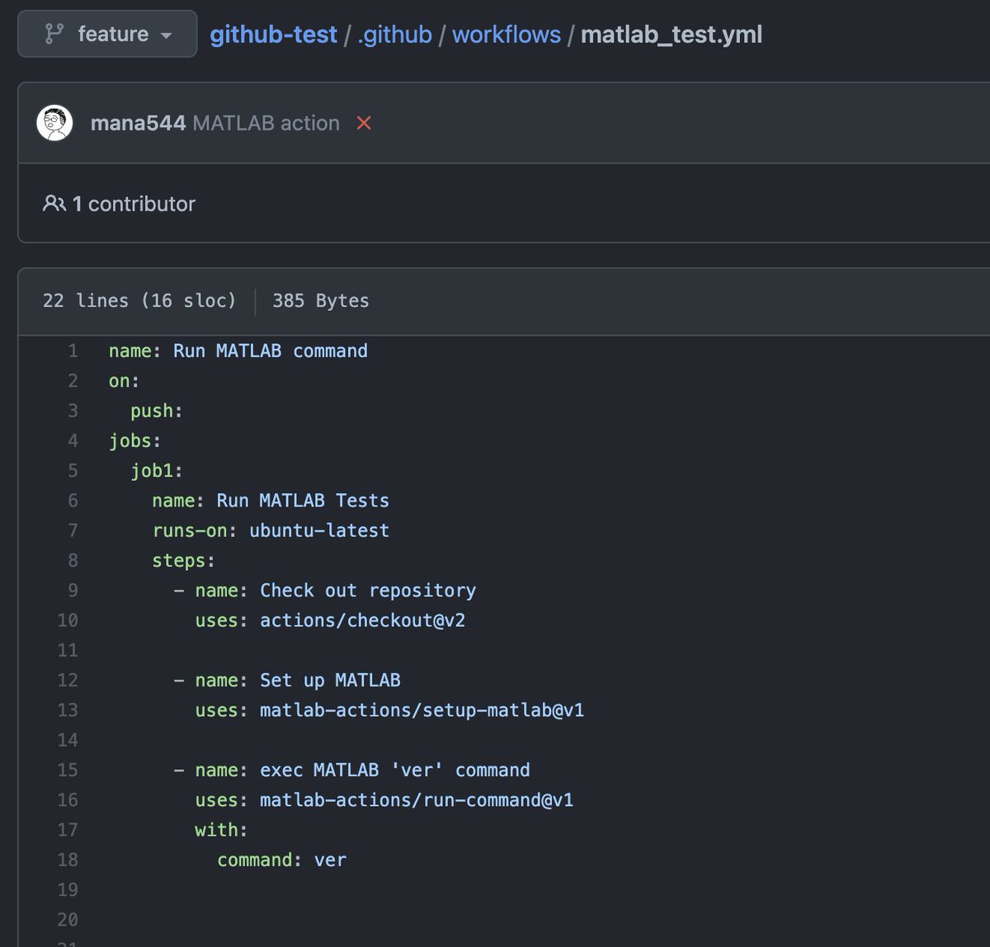
Task: Select line number 13
Action: click(x=68, y=709)
